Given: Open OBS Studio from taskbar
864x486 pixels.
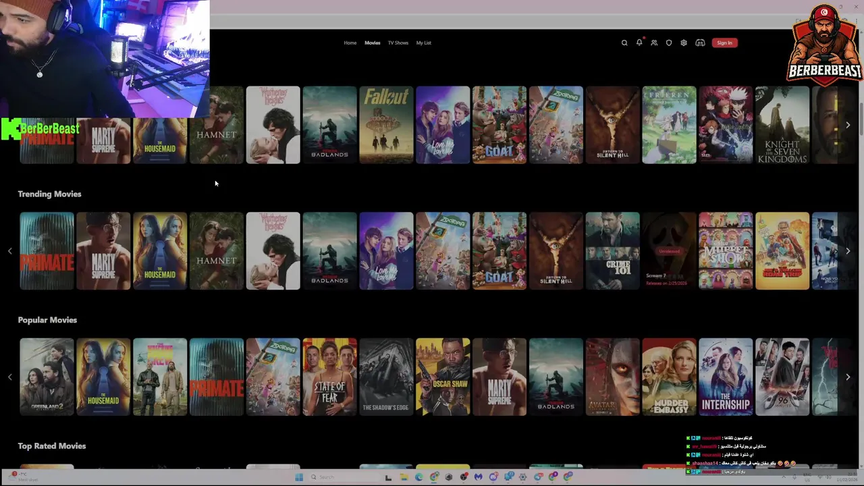Looking at the screenshot, I should click(x=464, y=477).
